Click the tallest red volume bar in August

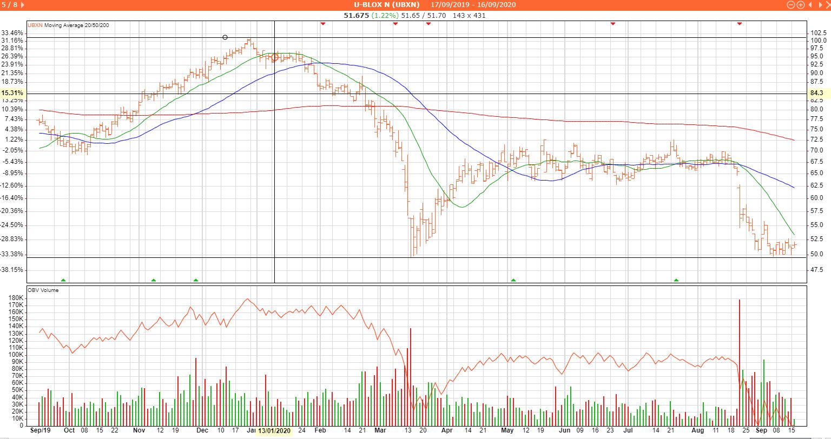[x=739, y=362]
